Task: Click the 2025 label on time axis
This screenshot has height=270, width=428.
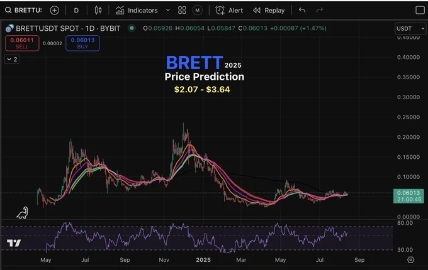Action: pyautogui.click(x=203, y=260)
